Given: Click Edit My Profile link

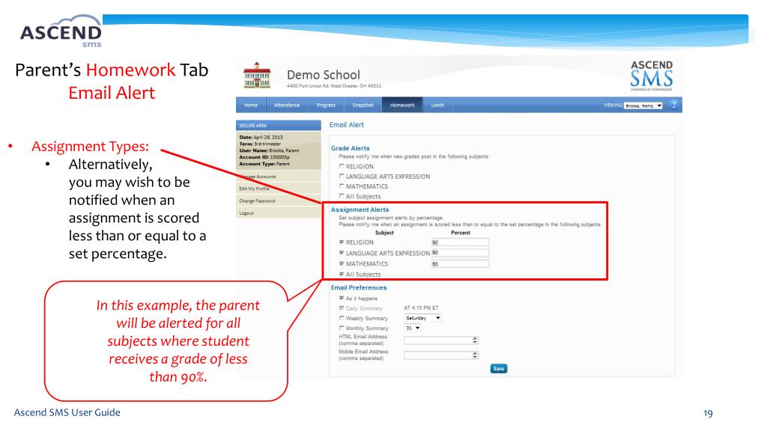Looking at the screenshot, I should point(254,189).
